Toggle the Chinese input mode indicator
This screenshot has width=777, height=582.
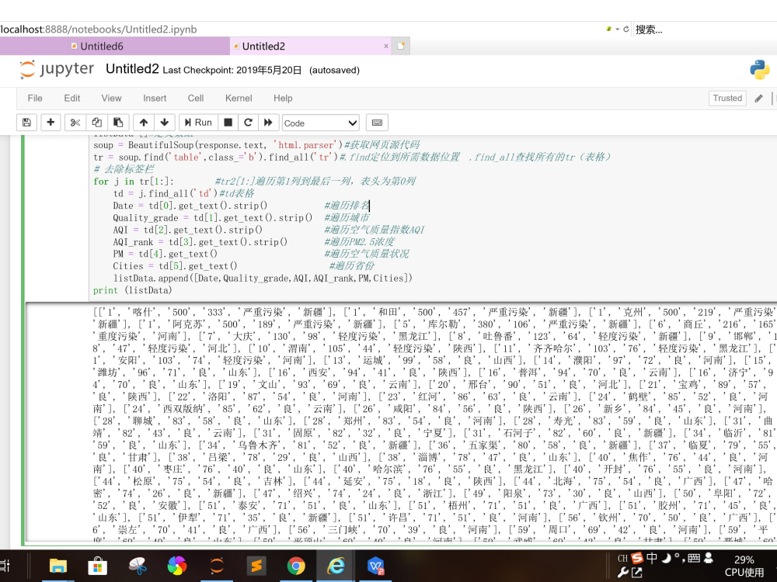click(652, 558)
